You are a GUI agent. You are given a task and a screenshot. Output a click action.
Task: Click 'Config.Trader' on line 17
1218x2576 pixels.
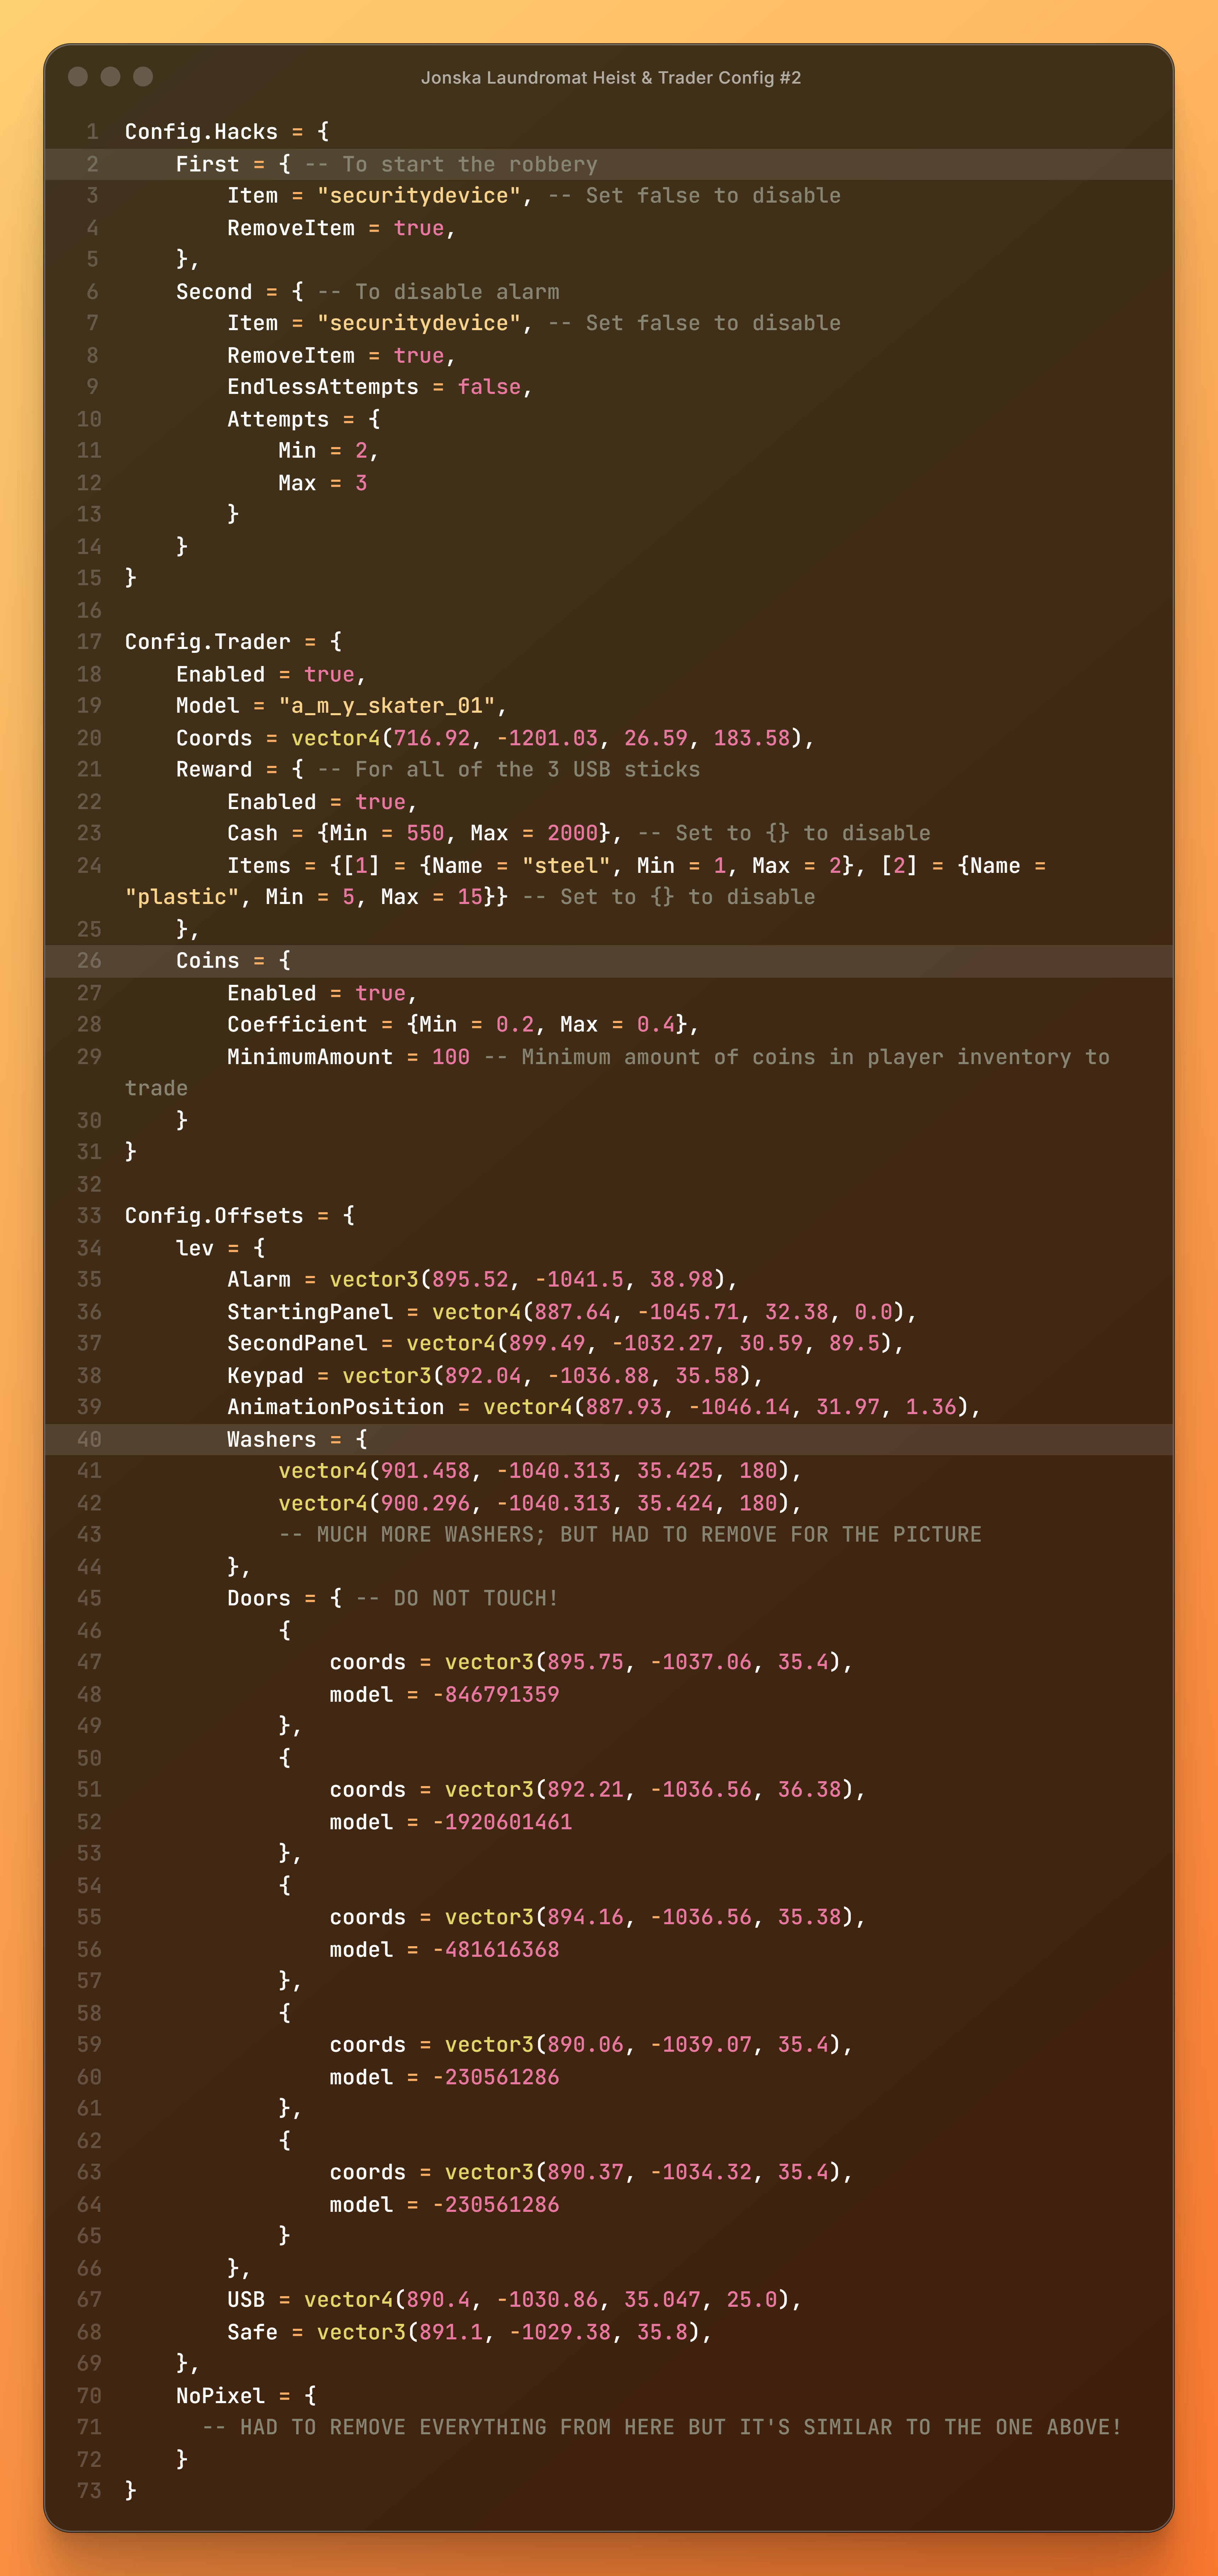208,642
